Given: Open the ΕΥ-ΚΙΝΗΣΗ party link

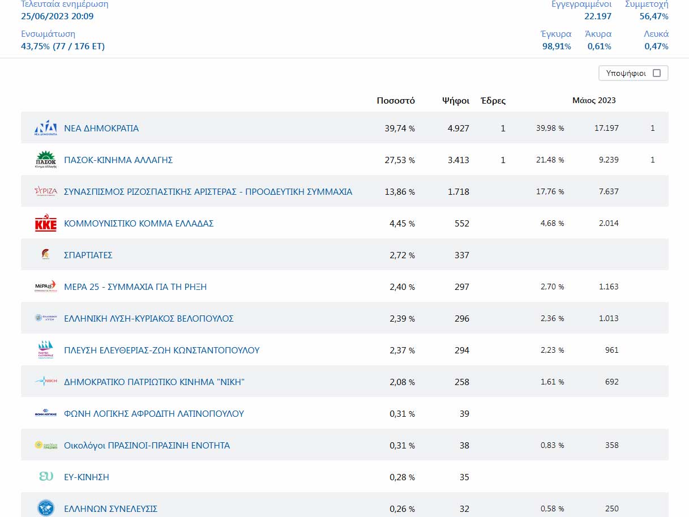Looking at the screenshot, I should coord(87,477).
